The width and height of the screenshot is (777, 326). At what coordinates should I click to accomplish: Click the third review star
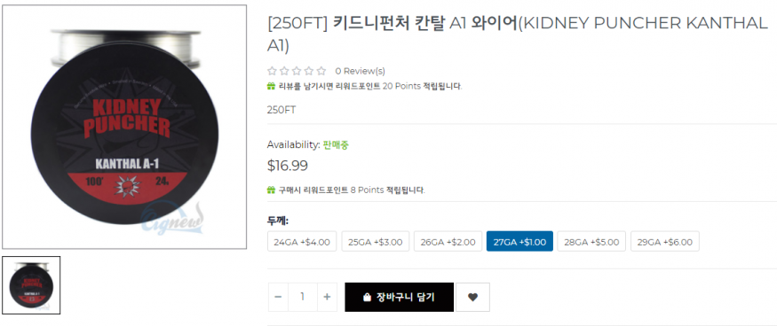297,71
